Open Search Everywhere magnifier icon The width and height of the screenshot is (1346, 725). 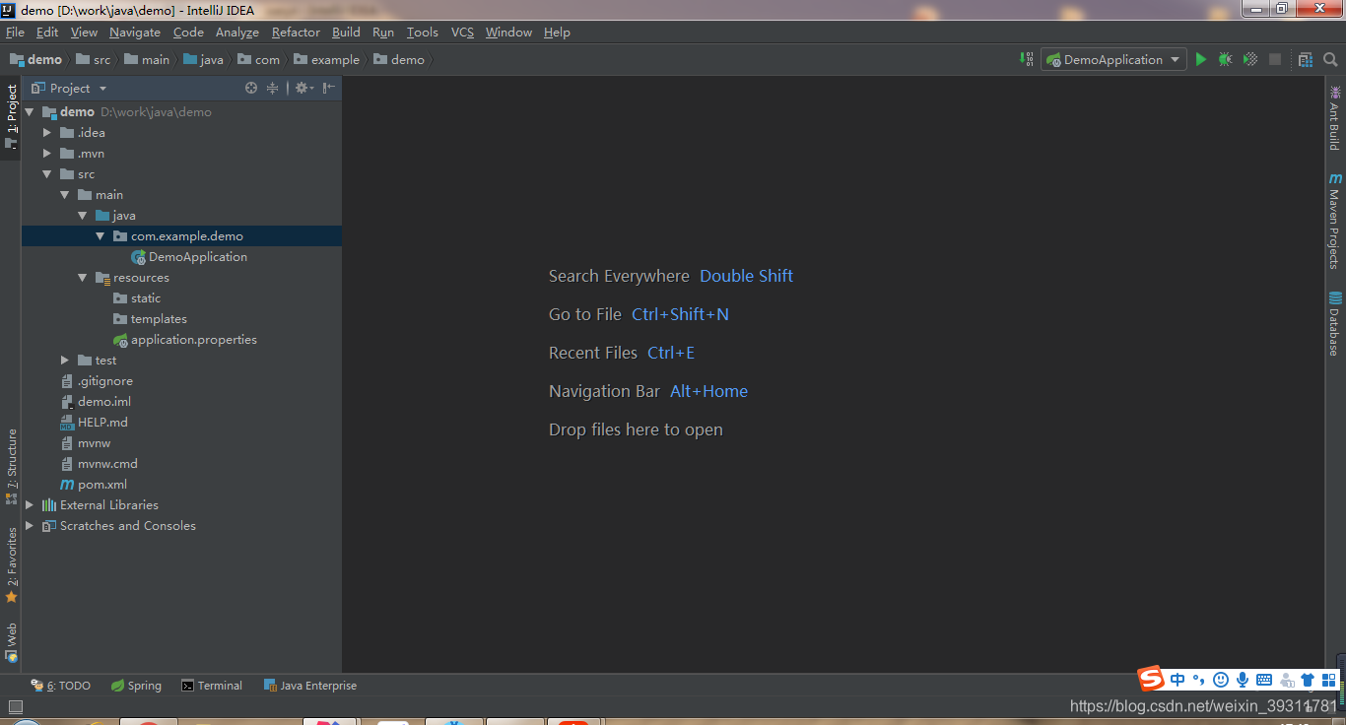click(1330, 59)
